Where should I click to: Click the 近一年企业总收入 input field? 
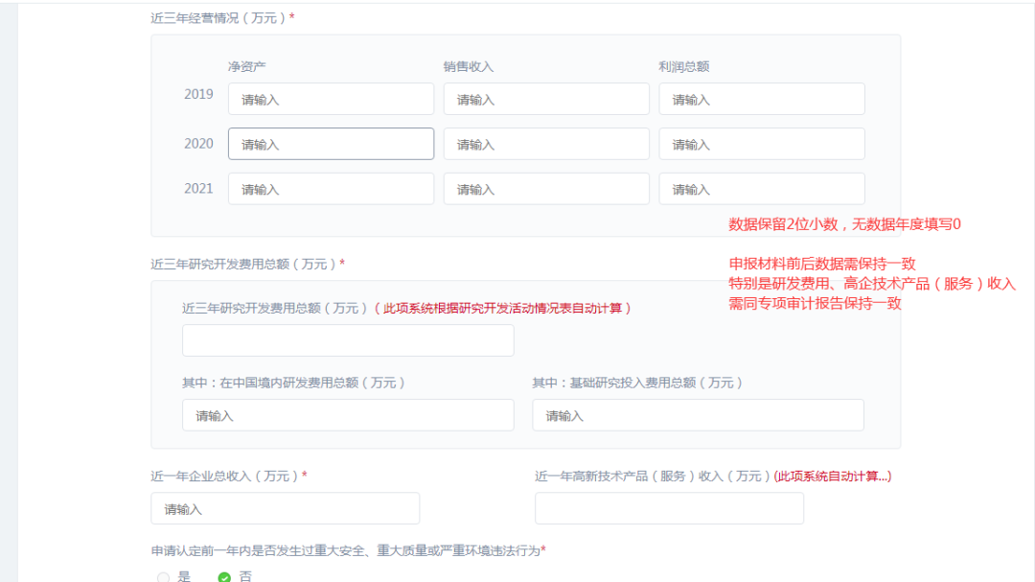click(x=286, y=509)
